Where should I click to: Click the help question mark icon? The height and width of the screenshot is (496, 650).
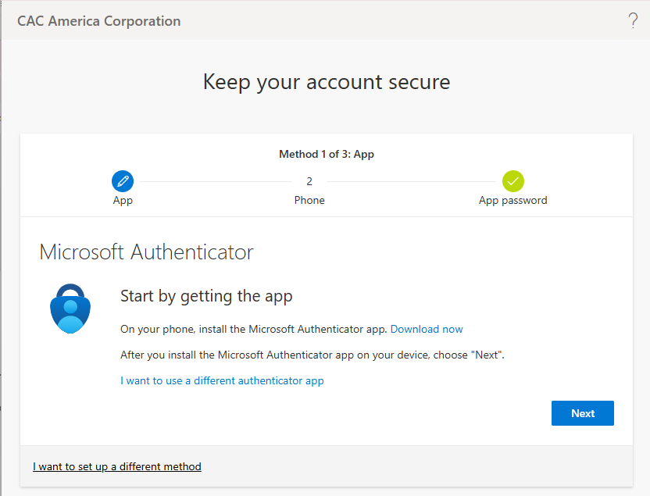click(x=633, y=21)
